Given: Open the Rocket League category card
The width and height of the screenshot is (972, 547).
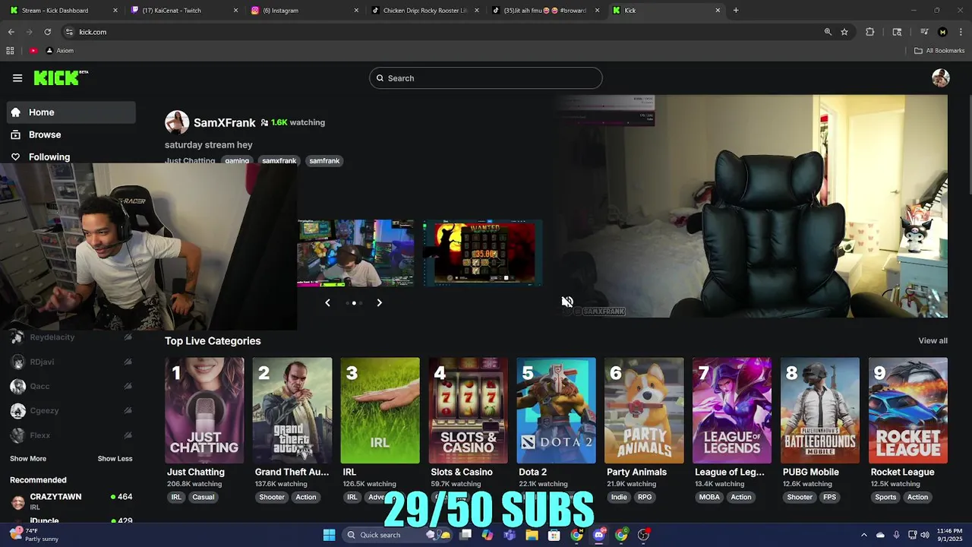Looking at the screenshot, I should click(908, 410).
